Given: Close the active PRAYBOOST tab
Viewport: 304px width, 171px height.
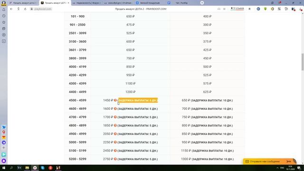Looking at the screenshot, I should (68, 3).
